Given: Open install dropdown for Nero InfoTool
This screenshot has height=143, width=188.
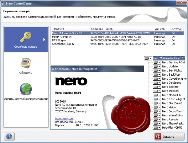Looking at the screenshot, I should pos(157,91).
